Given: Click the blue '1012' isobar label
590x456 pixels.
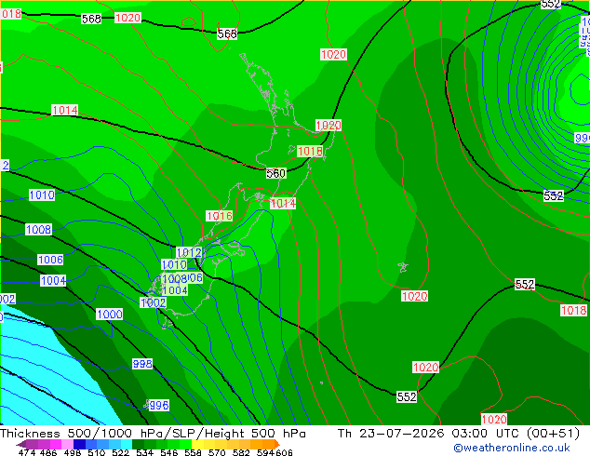Looking at the screenshot, I should click(x=189, y=252).
